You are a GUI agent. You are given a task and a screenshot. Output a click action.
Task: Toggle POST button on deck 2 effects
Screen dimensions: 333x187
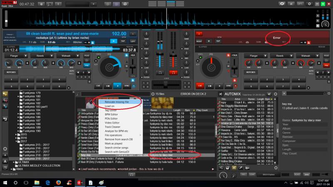tap(326, 56)
